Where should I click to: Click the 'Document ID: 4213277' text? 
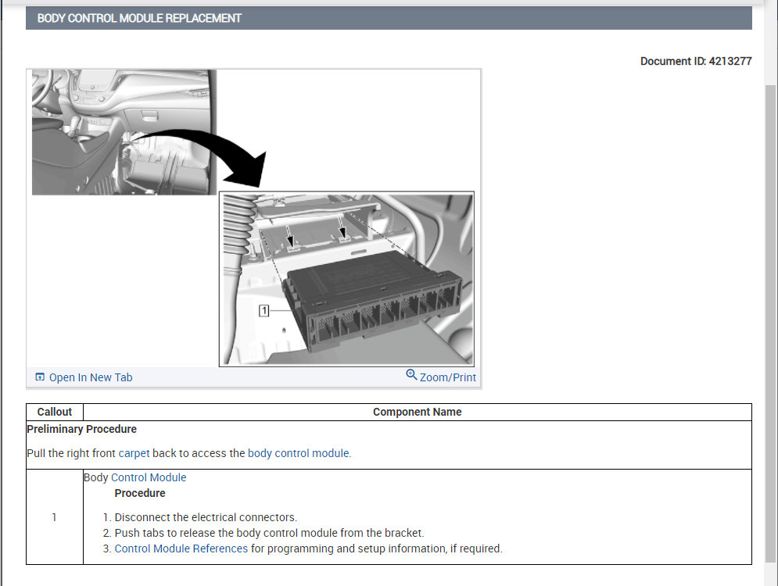(x=696, y=62)
